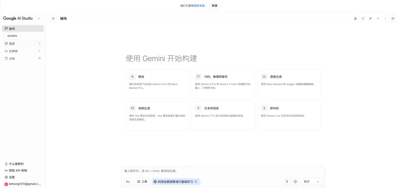Remove the 利用谷歌搜索进行基础学习 chip with its X
The image size is (398, 188).
(x=196, y=182)
